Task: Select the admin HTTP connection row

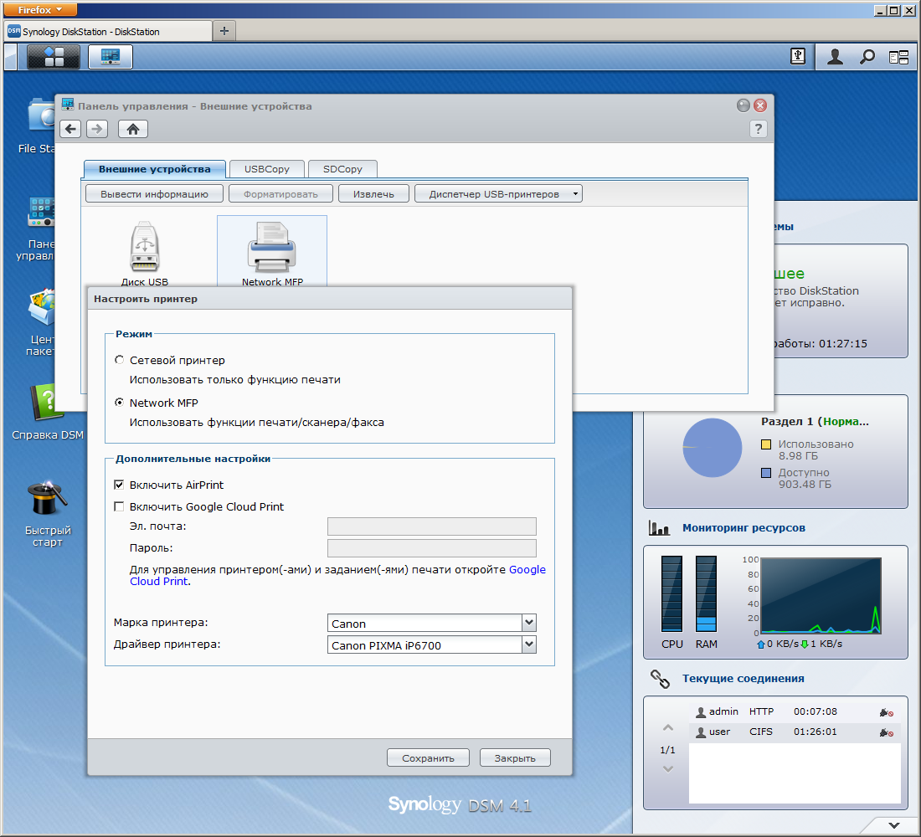Action: [x=795, y=712]
